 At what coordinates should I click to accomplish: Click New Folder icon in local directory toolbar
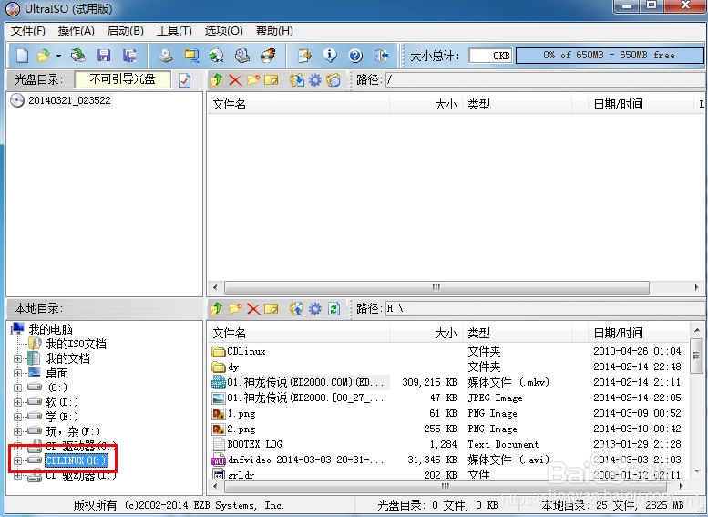point(235,309)
